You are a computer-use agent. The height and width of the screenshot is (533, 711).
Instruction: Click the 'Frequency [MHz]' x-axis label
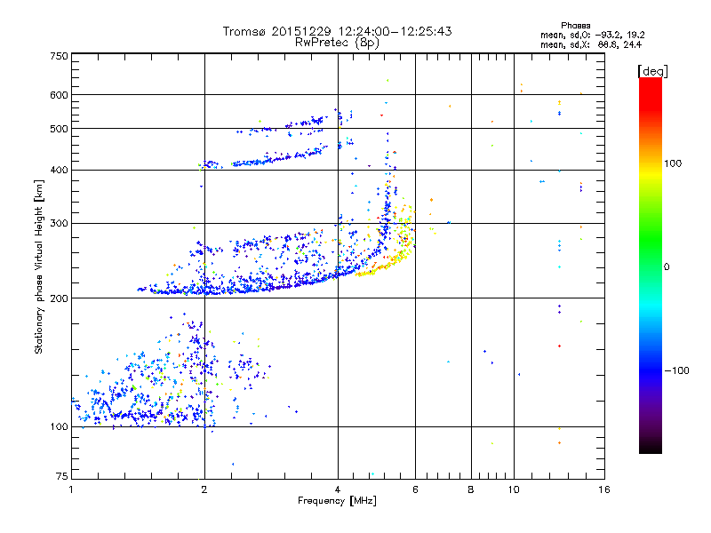tap(337, 501)
